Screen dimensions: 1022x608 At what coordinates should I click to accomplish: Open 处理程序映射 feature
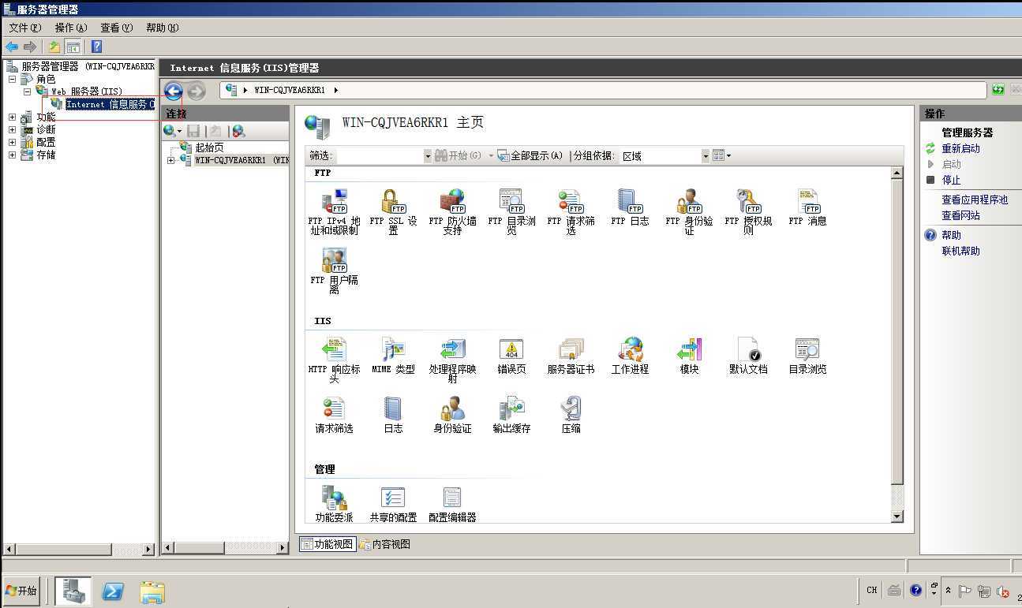pos(452,359)
